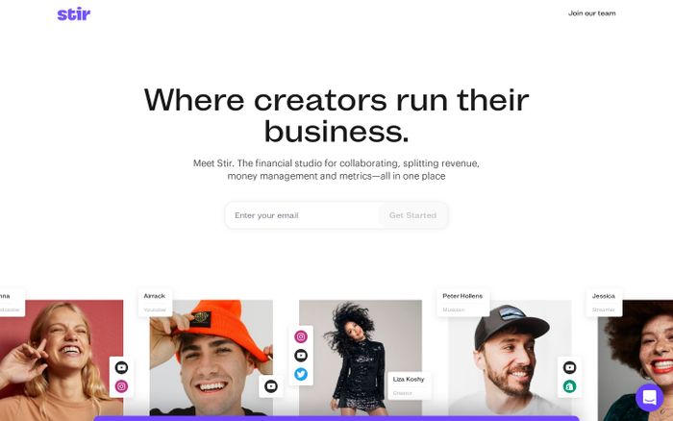Open the Join our team link

[x=592, y=13]
